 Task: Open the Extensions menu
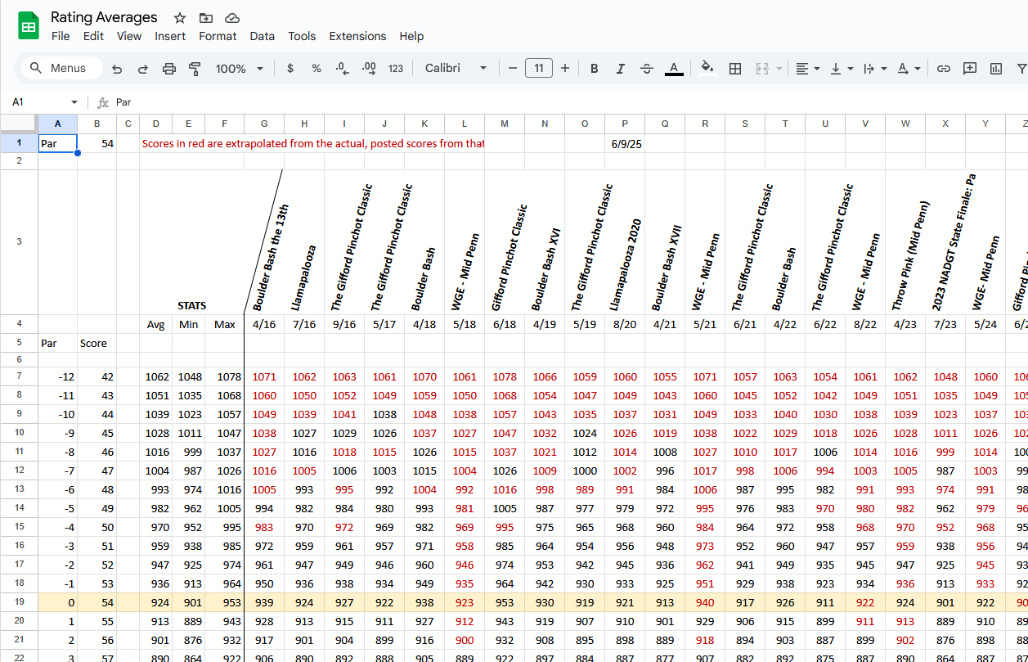pyautogui.click(x=357, y=36)
